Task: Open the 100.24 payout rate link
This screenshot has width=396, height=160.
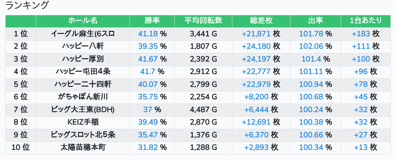Action: pos(311,109)
